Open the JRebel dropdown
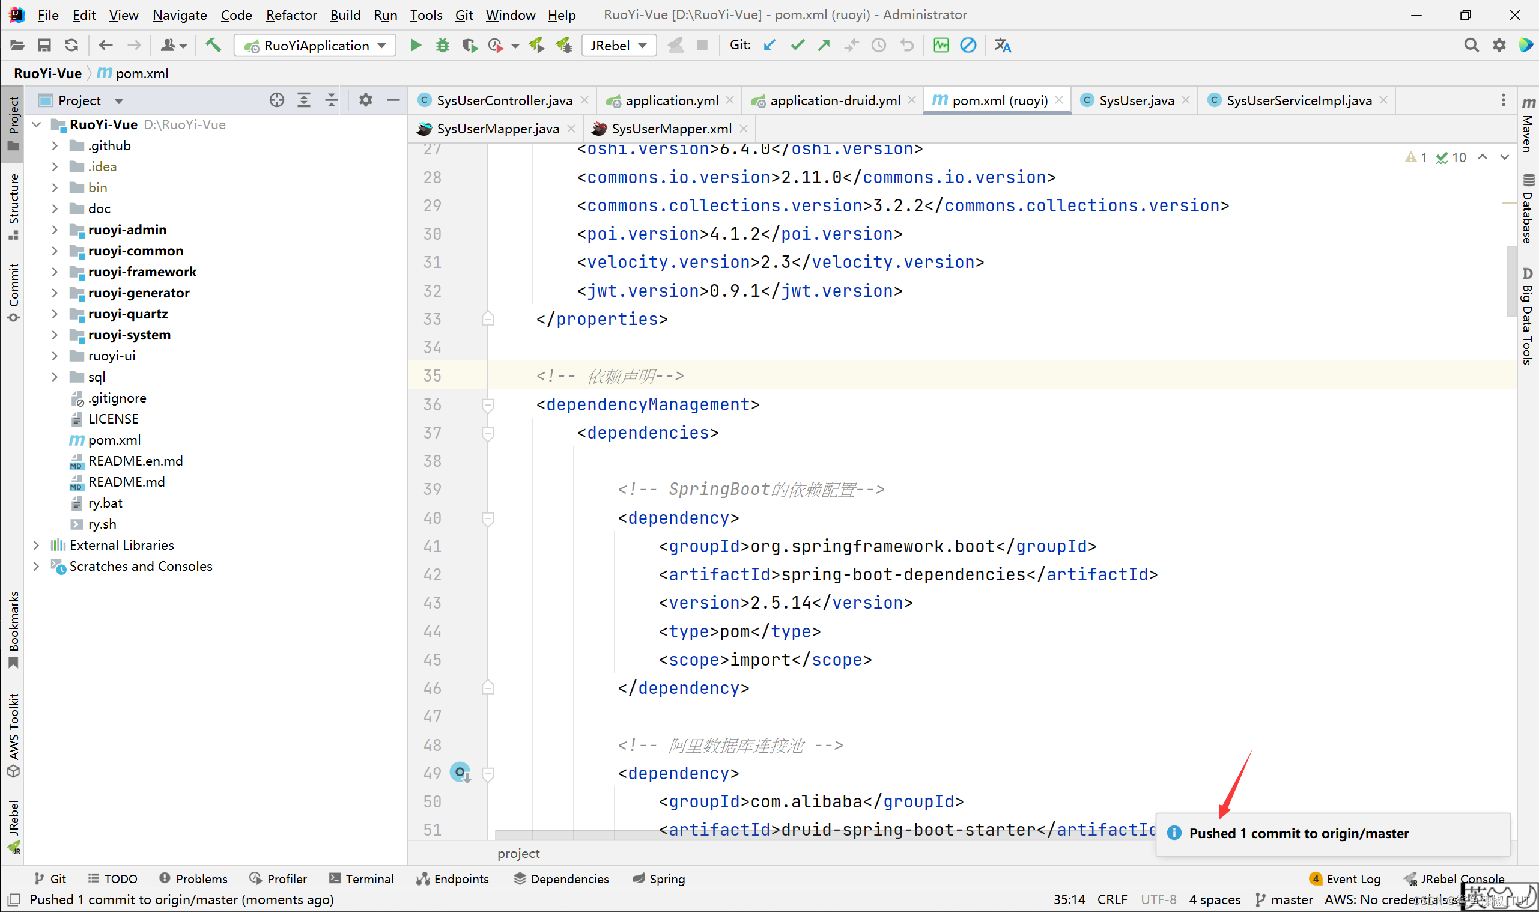 click(619, 46)
